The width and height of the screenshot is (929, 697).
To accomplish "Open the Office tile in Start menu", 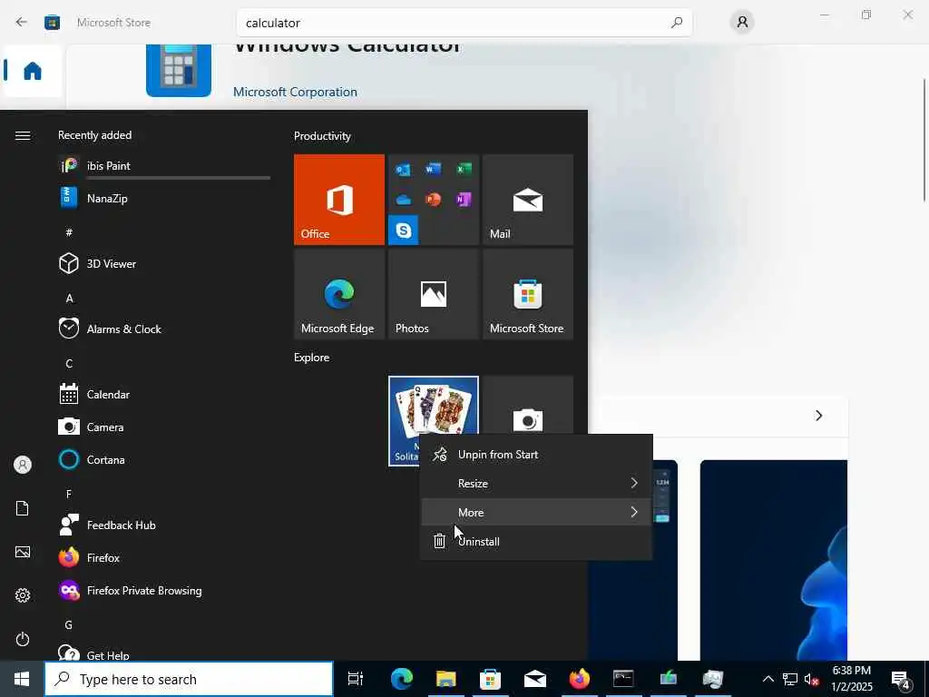I will coord(339,199).
